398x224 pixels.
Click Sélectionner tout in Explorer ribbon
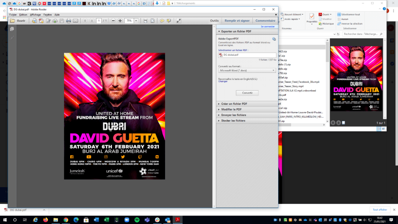pyautogui.click(x=349, y=14)
